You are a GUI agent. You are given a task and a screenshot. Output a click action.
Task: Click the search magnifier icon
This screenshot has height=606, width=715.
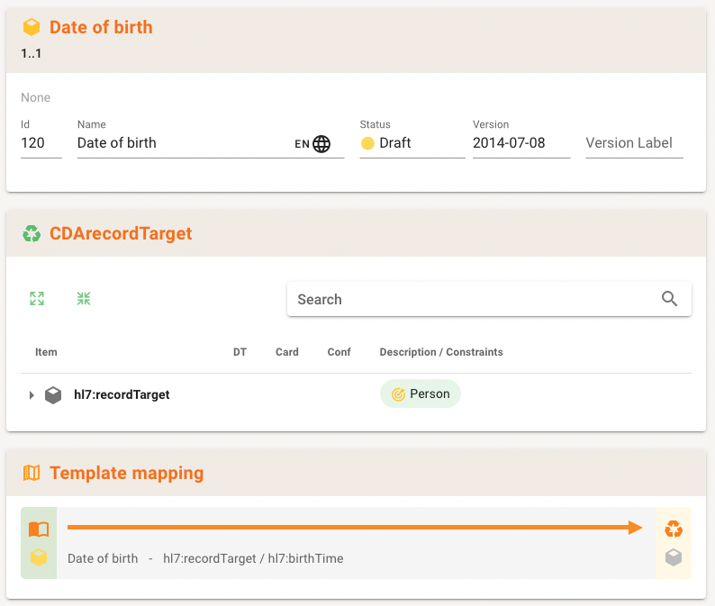[x=669, y=299]
